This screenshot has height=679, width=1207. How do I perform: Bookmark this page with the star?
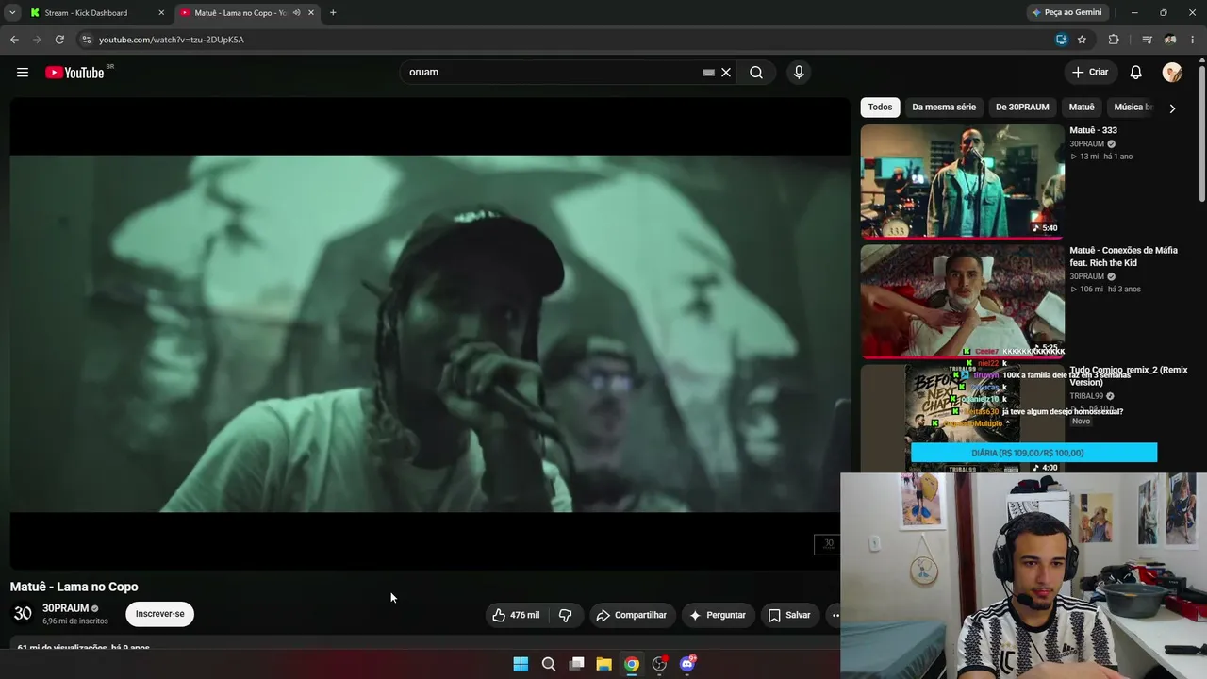[1082, 40]
